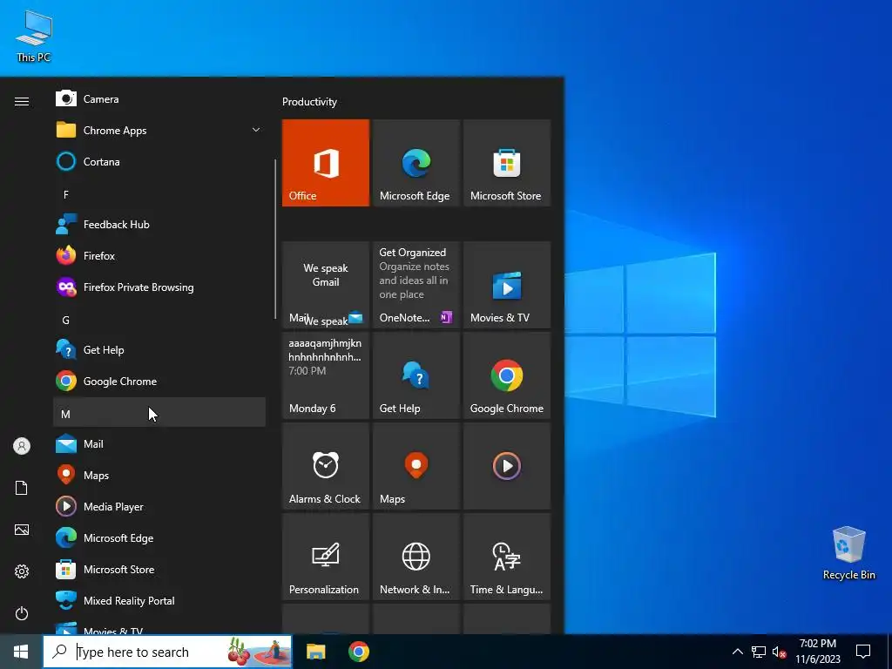This screenshot has width=892, height=669.
Task: Open Mail from the app list
Action: click(159, 443)
